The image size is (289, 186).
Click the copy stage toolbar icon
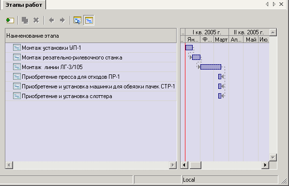point(25,20)
